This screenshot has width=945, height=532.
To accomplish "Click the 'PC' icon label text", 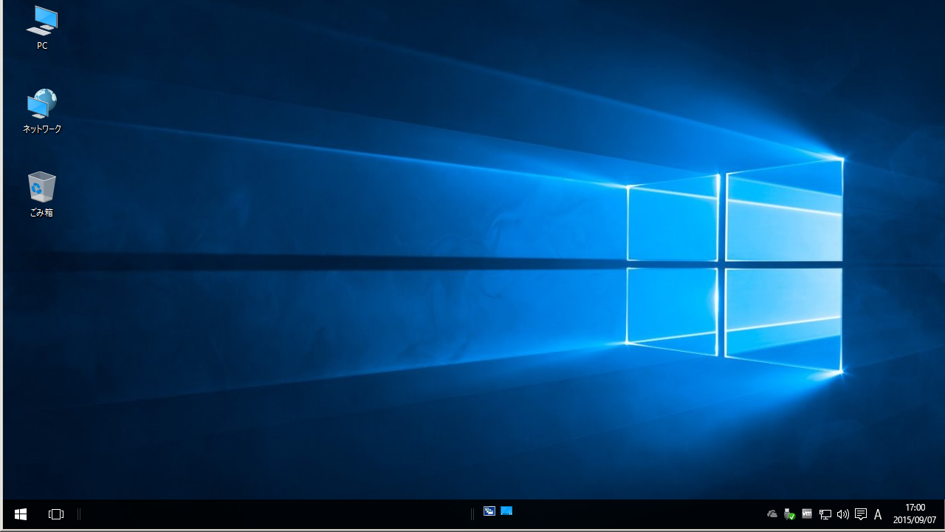I will click(x=42, y=46).
